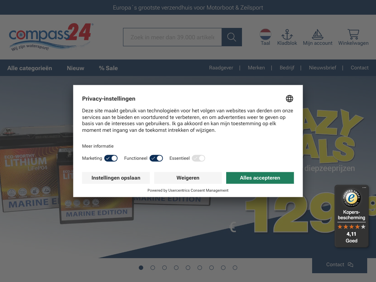Viewport: 376px width, 282px height.
Task: Click the magnifier search button
Action: (232, 37)
